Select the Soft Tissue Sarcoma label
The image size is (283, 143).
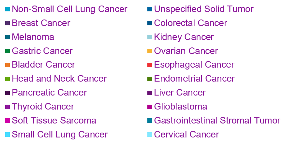pos(54,121)
